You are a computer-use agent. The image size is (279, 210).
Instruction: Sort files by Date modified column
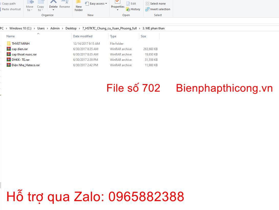coord(83,36)
